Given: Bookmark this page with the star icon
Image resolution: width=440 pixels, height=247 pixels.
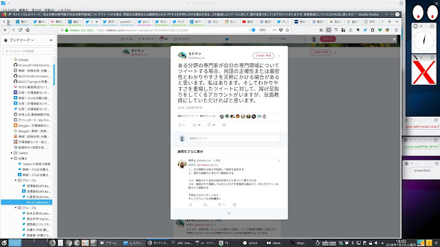Looking at the screenshot, I should 287,30.
